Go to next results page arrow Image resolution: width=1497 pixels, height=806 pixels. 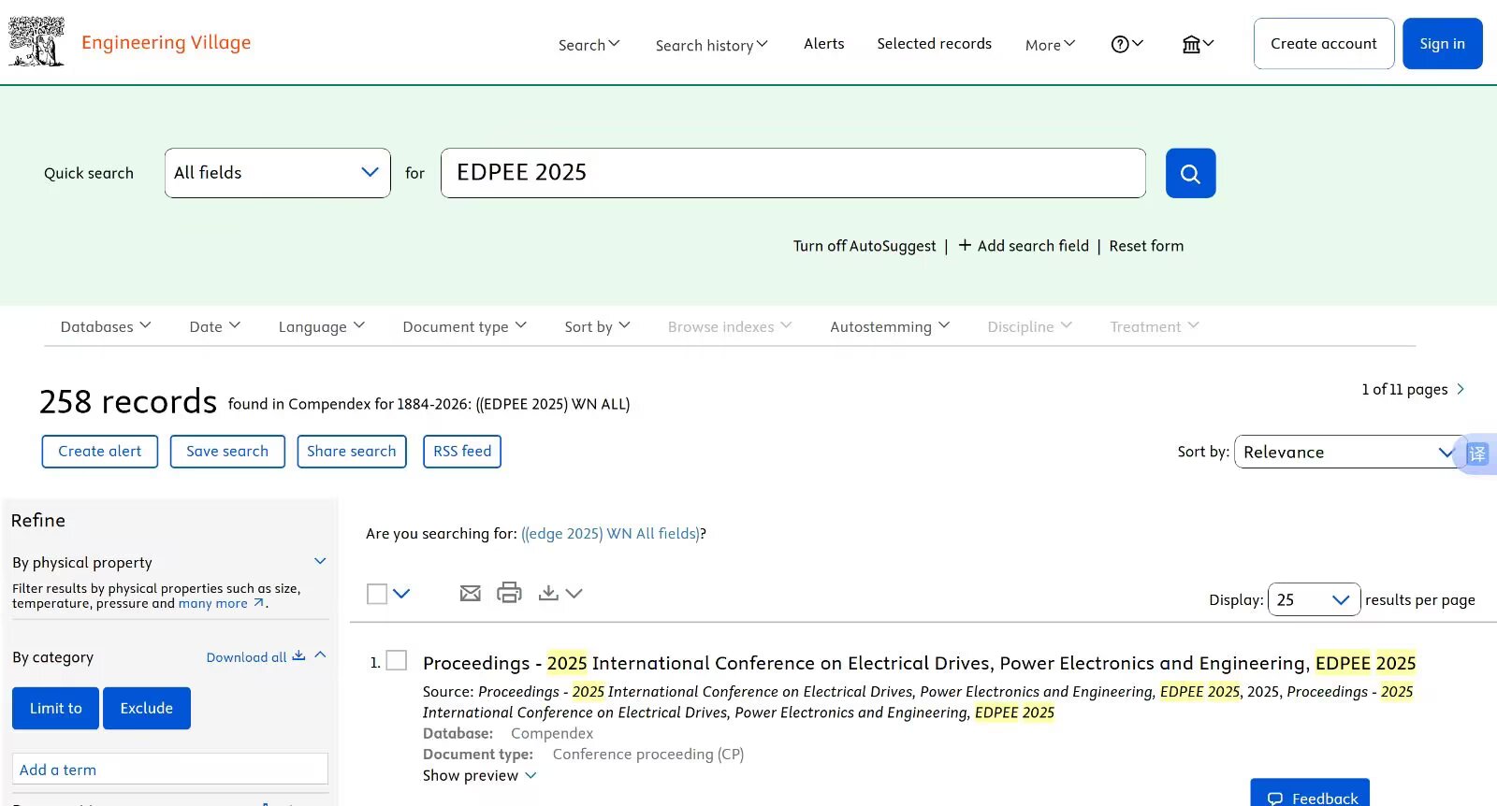coord(1461,389)
